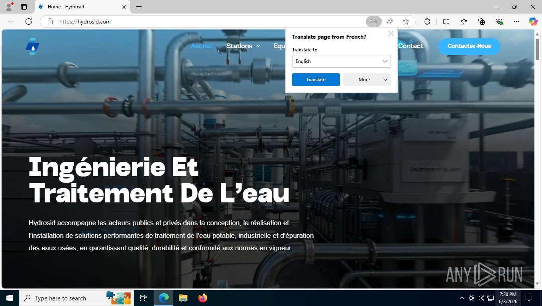
Task: Toggle Split screen icon
Action: coord(446,22)
